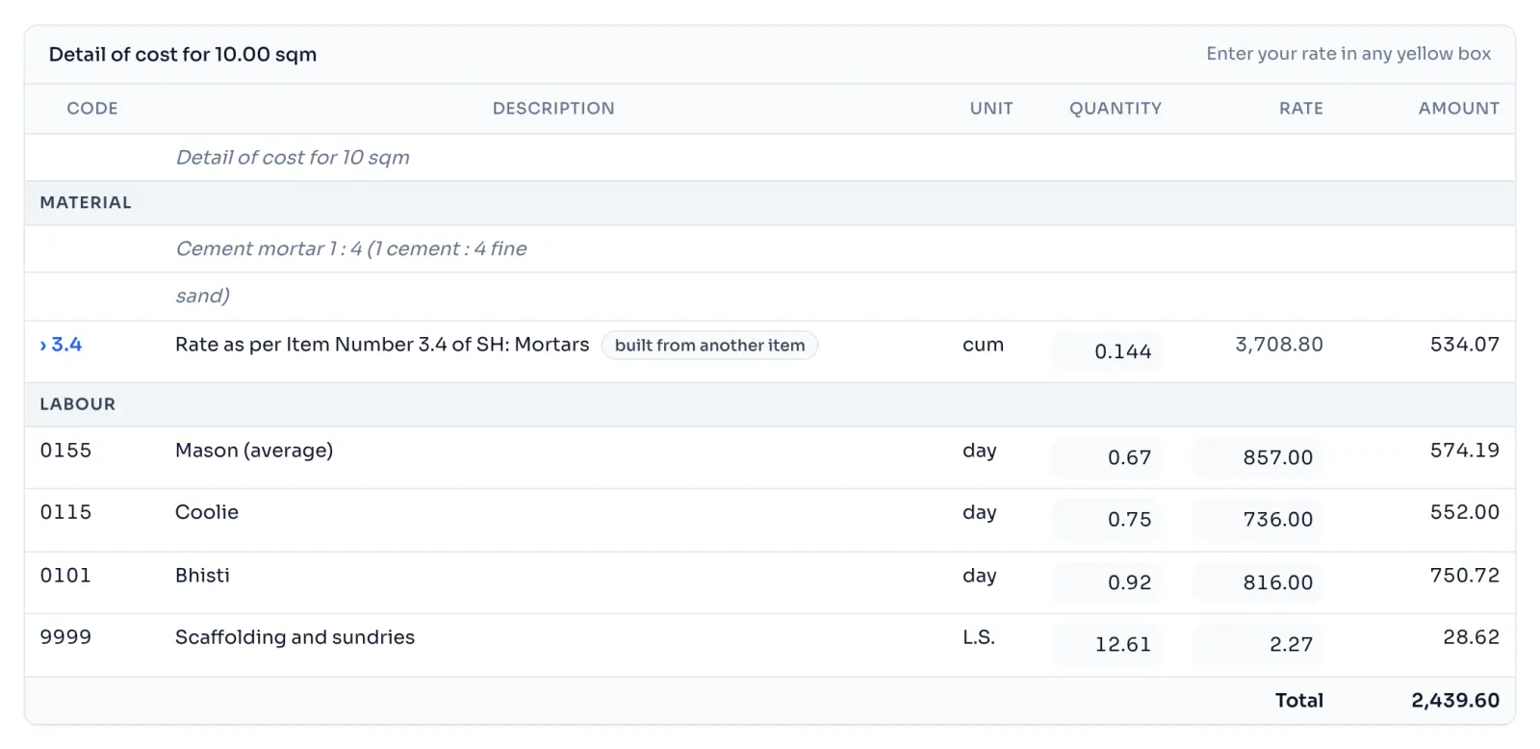The width and height of the screenshot is (1540, 749).
Task: Click the RATE column header
Action: (x=1301, y=109)
